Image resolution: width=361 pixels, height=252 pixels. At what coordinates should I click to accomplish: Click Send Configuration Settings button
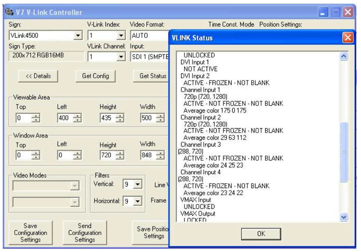click(x=84, y=233)
